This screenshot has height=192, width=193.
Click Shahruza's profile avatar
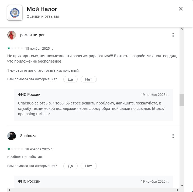12,136
